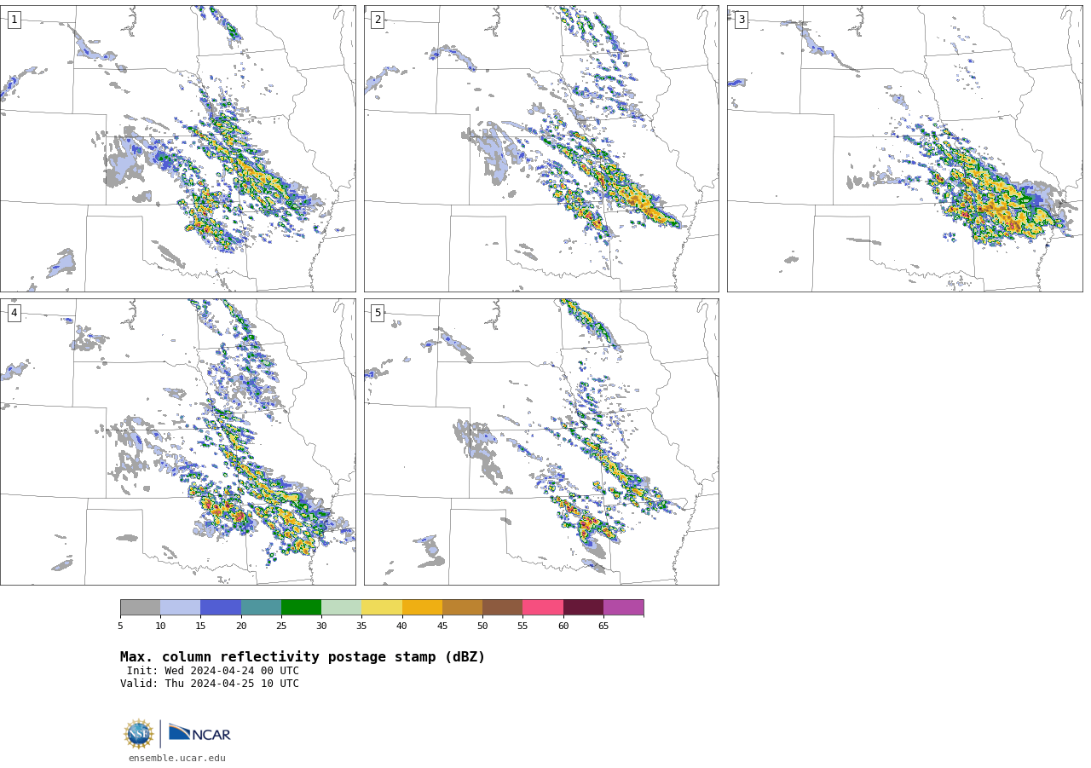Open ensemble member 1 reflectivity map
This screenshot has width=1091, height=768.
point(177,148)
